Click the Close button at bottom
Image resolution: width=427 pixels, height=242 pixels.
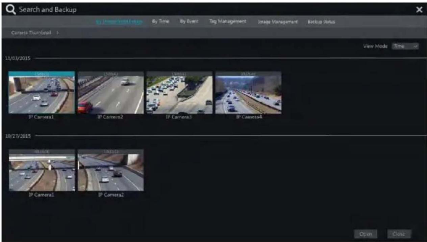pos(399,234)
